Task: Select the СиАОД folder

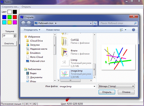Action: point(75,41)
